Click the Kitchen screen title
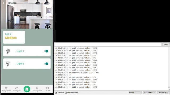Screen dimensions: 170x95 (x=12, y=3)
